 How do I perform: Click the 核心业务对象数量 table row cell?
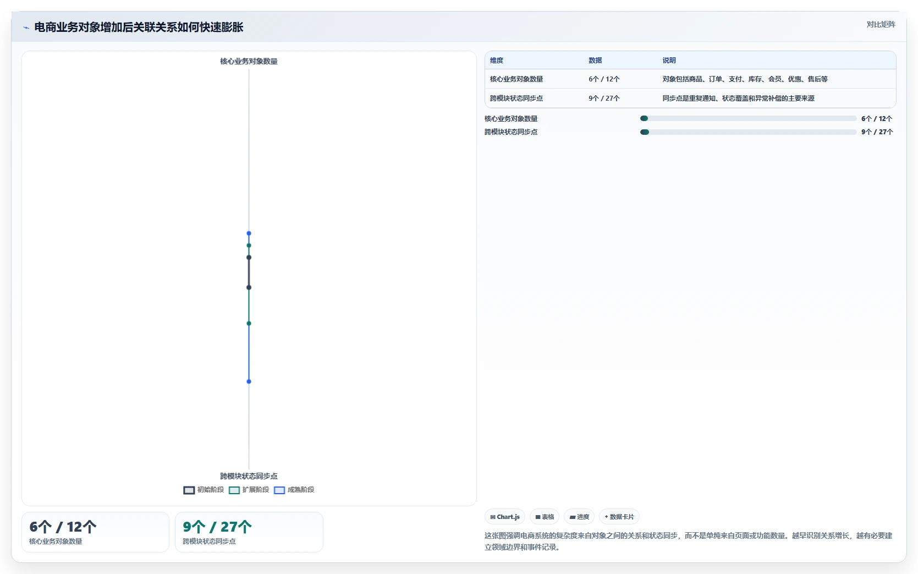pos(516,79)
